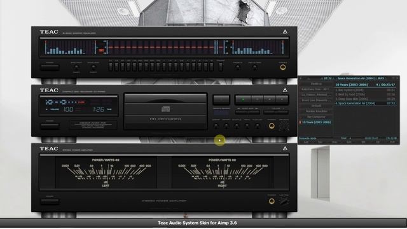Click TEAC triangle logo on power amplifier

285,148
